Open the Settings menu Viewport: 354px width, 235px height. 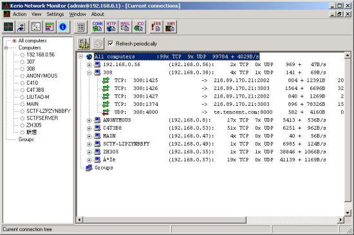pos(55,14)
